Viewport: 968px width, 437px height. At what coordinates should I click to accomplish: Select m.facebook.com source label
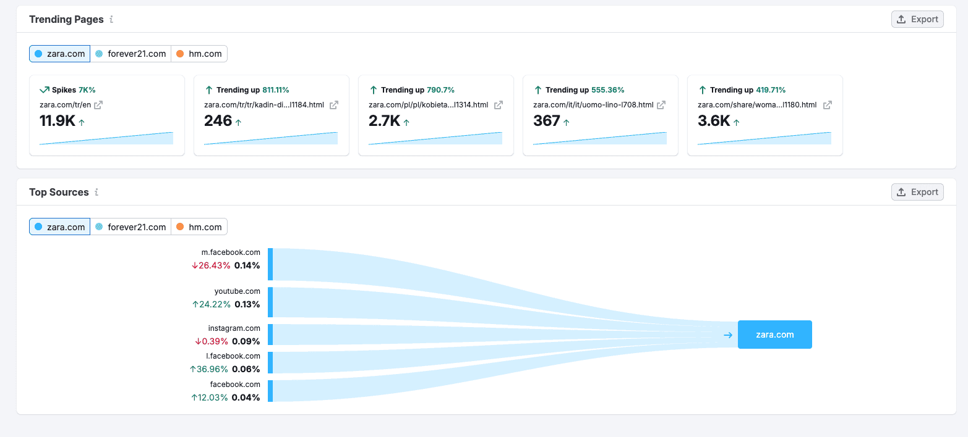[x=231, y=252]
